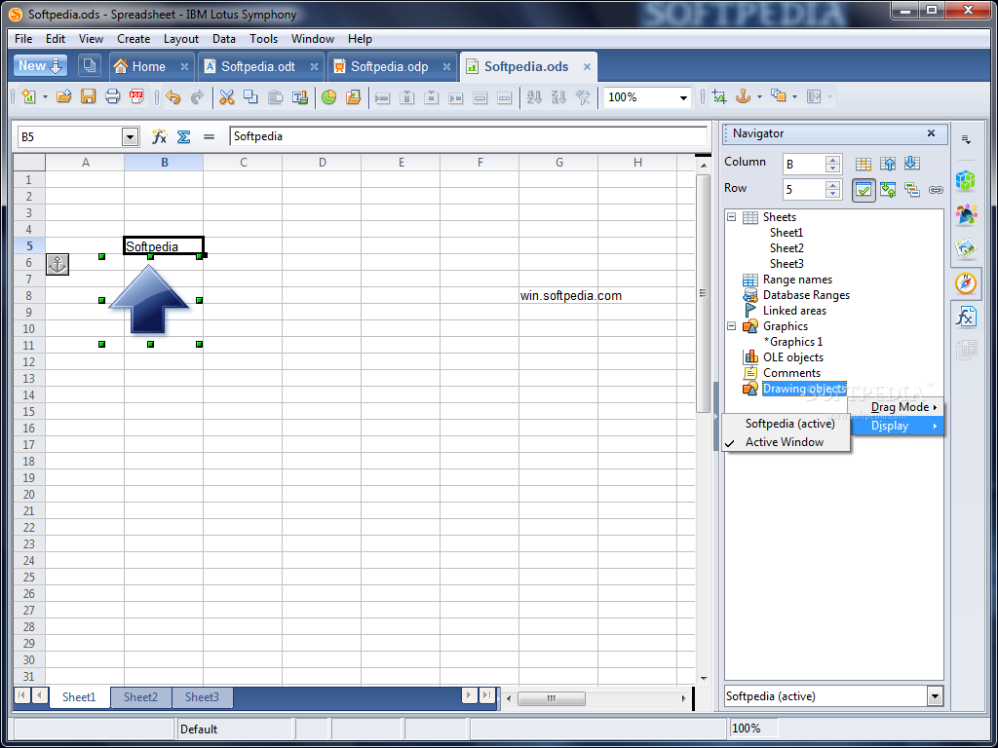Open a file with the Open folder icon

[x=63, y=96]
